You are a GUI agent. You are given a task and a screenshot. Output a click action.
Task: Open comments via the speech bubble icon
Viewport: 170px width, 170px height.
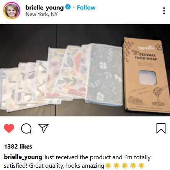(x=26, y=128)
